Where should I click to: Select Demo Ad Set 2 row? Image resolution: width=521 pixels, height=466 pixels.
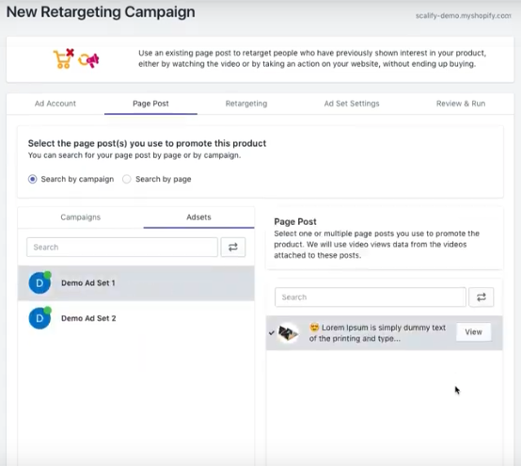(x=136, y=318)
